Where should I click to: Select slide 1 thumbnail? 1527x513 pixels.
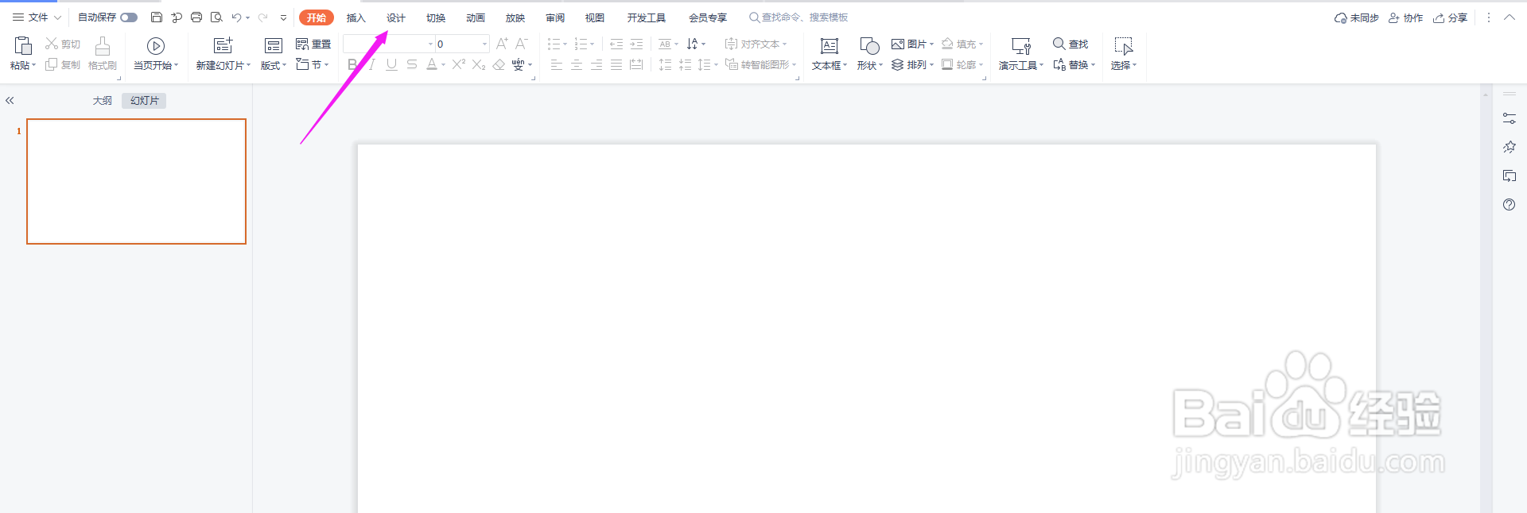137,181
